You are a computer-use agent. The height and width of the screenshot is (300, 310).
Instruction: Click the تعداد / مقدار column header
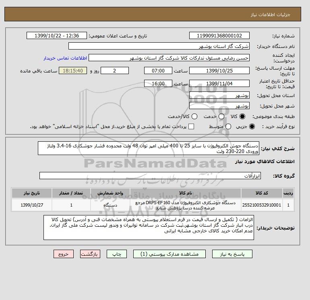tap(71, 193)
